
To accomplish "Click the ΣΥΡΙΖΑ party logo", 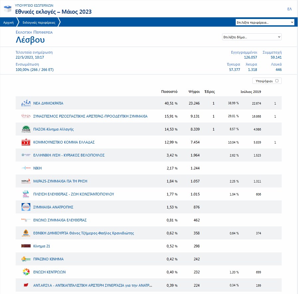I will pyautogui.click(x=26, y=116).
